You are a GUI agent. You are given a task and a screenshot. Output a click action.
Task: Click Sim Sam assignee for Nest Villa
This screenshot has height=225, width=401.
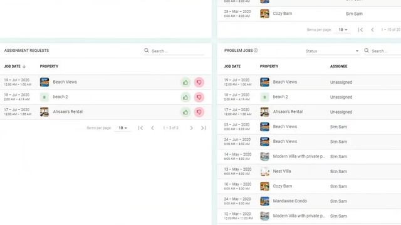[x=338, y=171]
